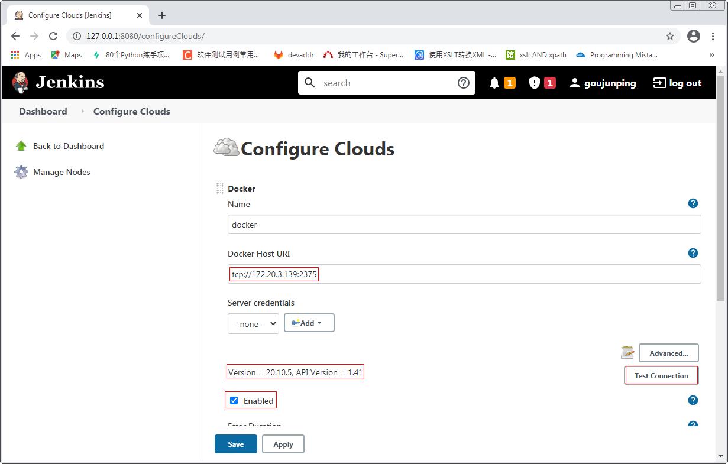
Task: Open xslt AND xpath bookmark
Action: [536, 55]
